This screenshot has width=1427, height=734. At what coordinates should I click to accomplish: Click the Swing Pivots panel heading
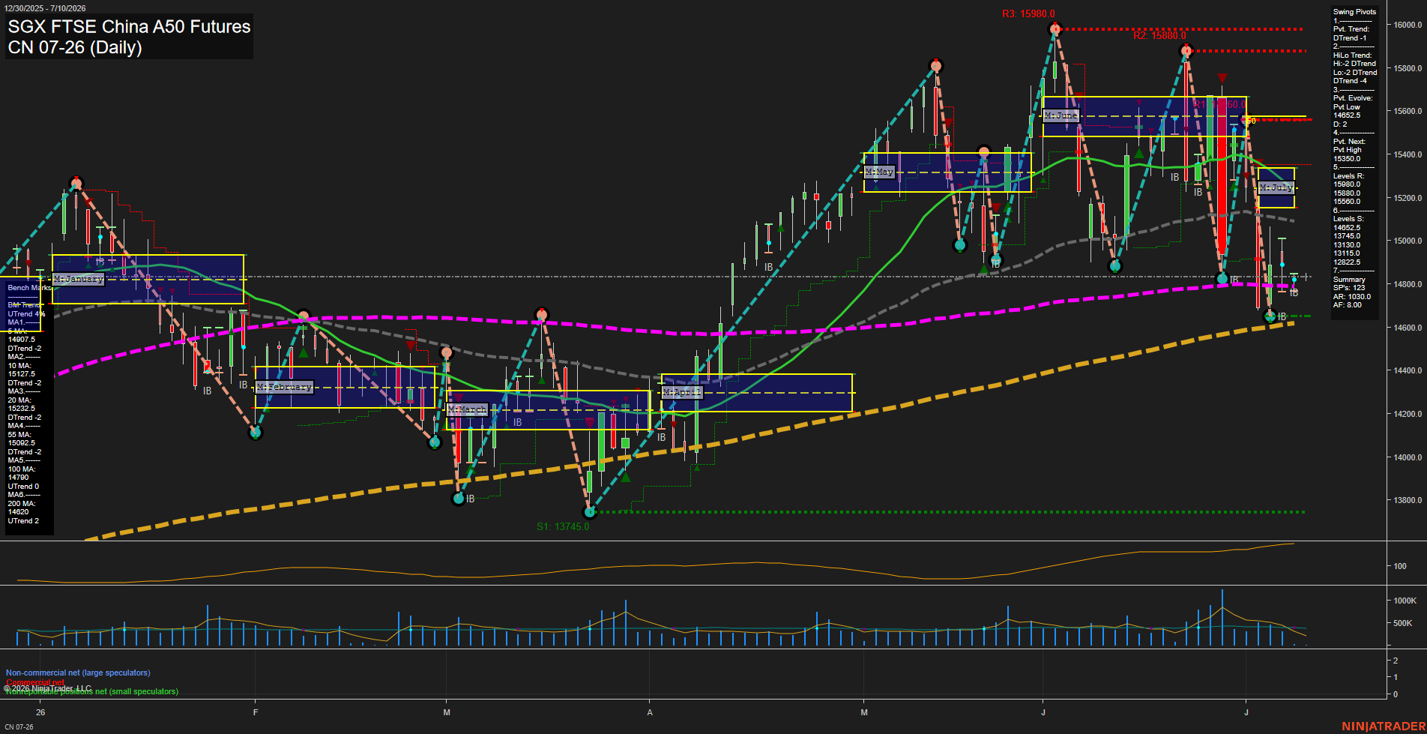pyautogui.click(x=1354, y=12)
